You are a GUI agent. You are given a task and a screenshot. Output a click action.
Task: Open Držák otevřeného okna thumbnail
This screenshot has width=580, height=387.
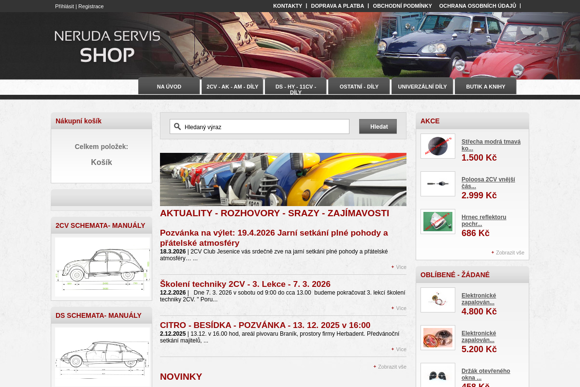pos(438,375)
